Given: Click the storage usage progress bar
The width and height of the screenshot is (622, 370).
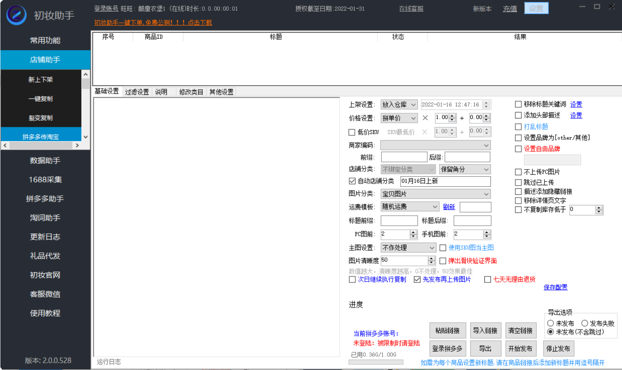Looking at the screenshot, I should [x=376, y=362].
